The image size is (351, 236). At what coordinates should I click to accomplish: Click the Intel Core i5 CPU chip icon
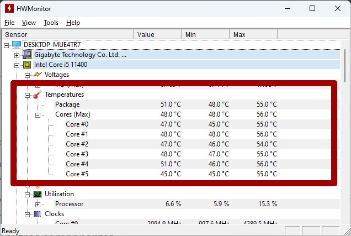(x=27, y=65)
